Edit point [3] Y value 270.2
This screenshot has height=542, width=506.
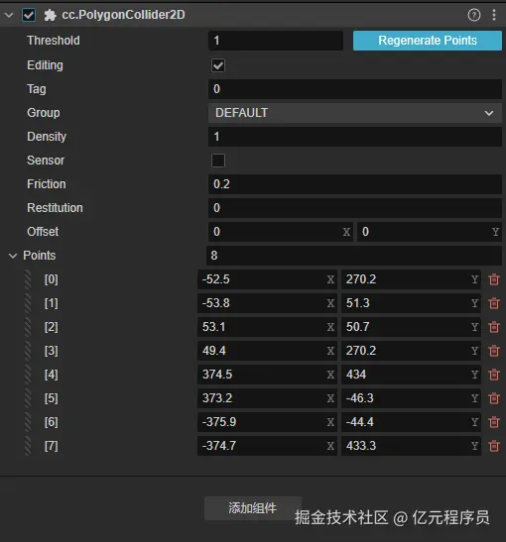pos(411,351)
